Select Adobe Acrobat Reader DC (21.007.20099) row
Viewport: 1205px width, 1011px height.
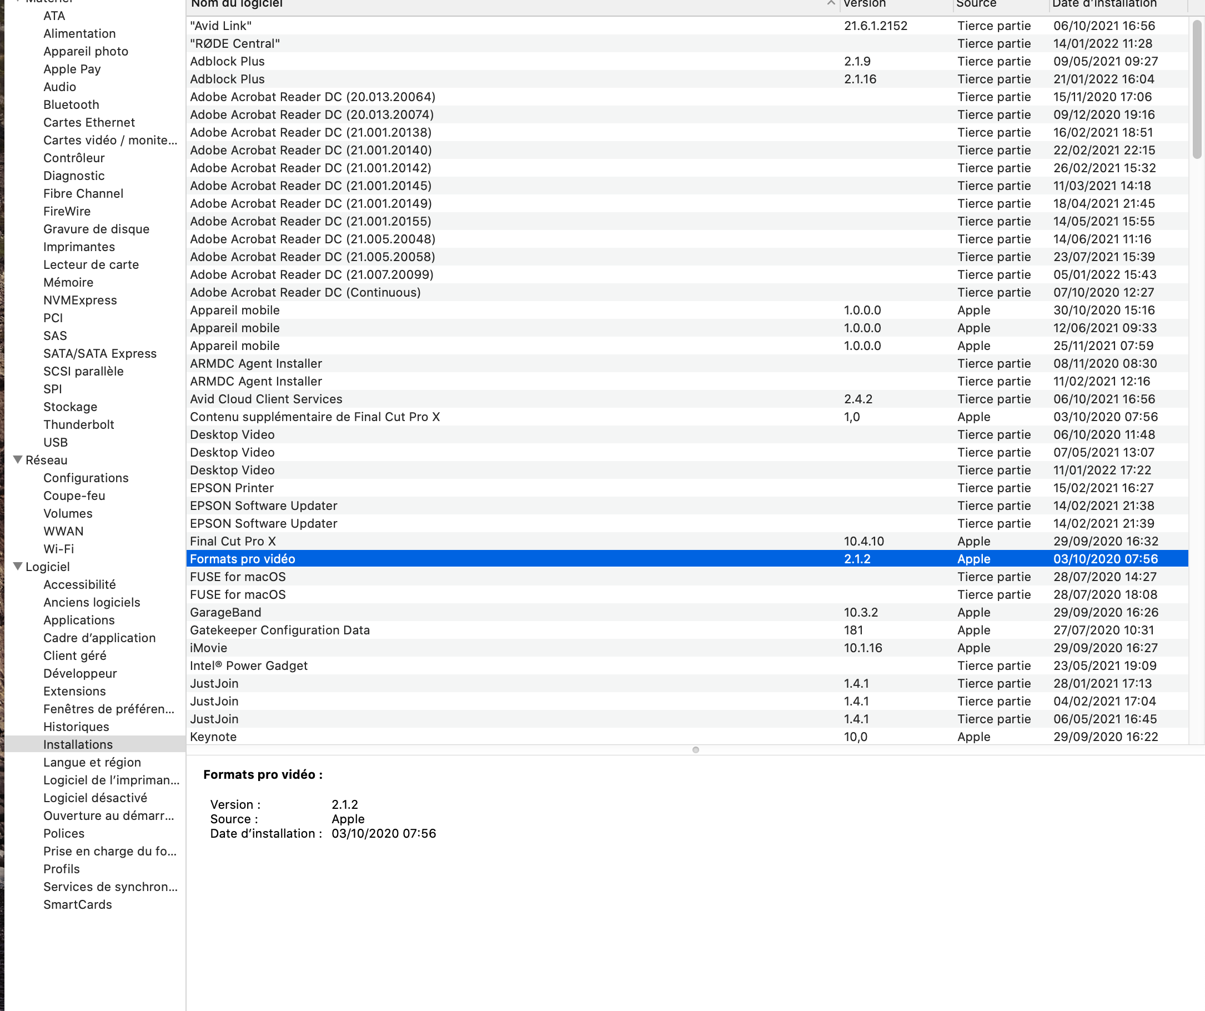tap(687, 274)
